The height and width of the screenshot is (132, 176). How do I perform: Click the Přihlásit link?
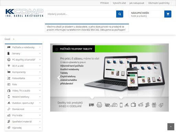(x=104, y=3)
